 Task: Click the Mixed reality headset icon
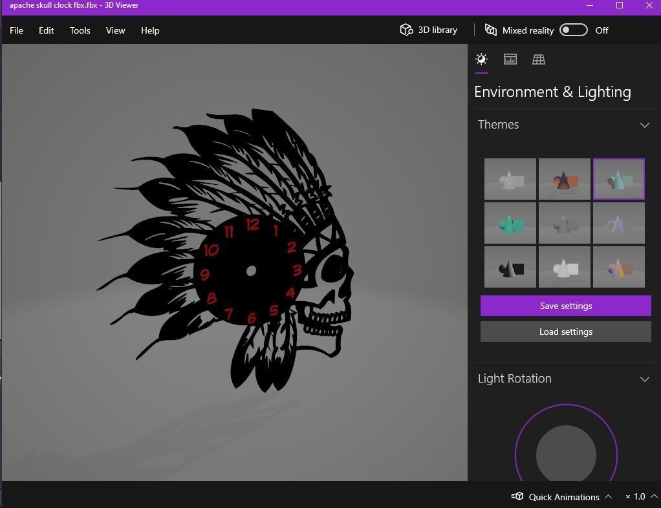(492, 30)
